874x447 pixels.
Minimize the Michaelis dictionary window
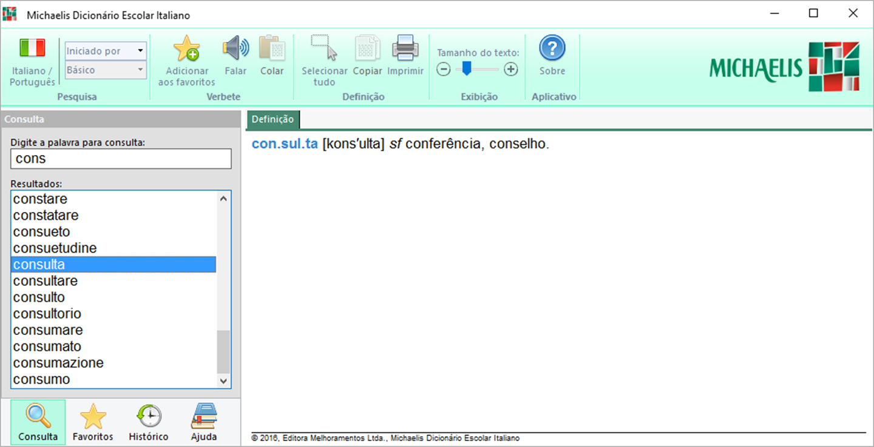tap(774, 13)
